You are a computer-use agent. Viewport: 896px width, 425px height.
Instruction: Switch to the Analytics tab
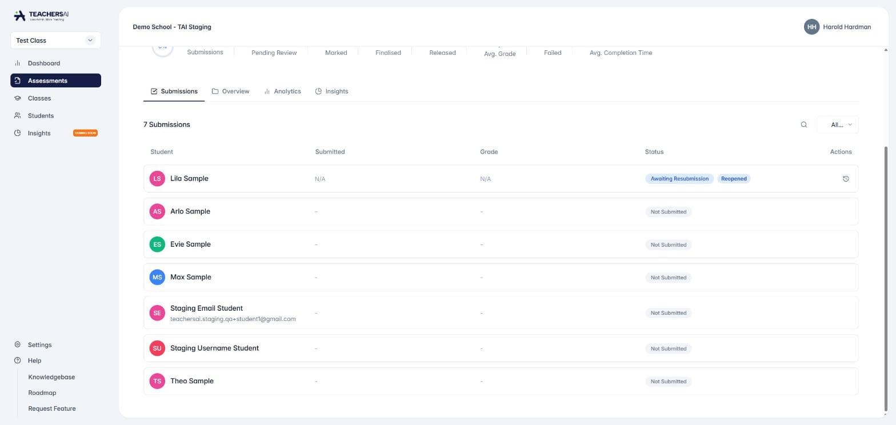tap(282, 91)
